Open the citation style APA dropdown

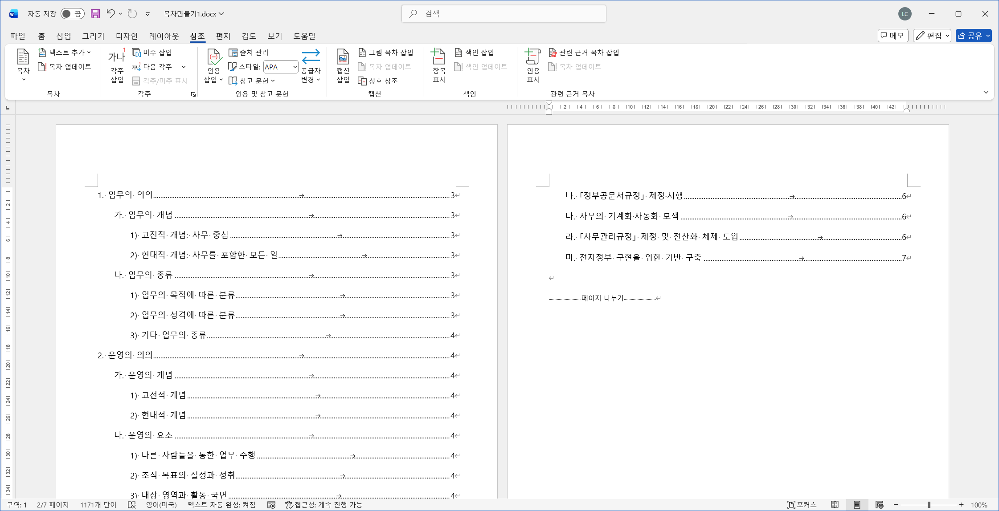click(295, 67)
